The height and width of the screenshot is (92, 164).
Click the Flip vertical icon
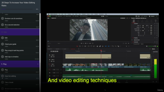coord(143,36)
